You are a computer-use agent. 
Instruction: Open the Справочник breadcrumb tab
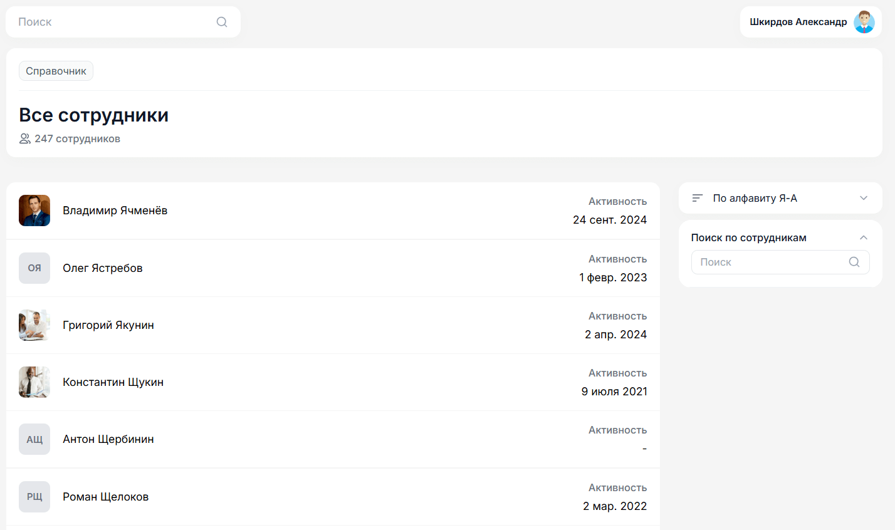click(56, 71)
